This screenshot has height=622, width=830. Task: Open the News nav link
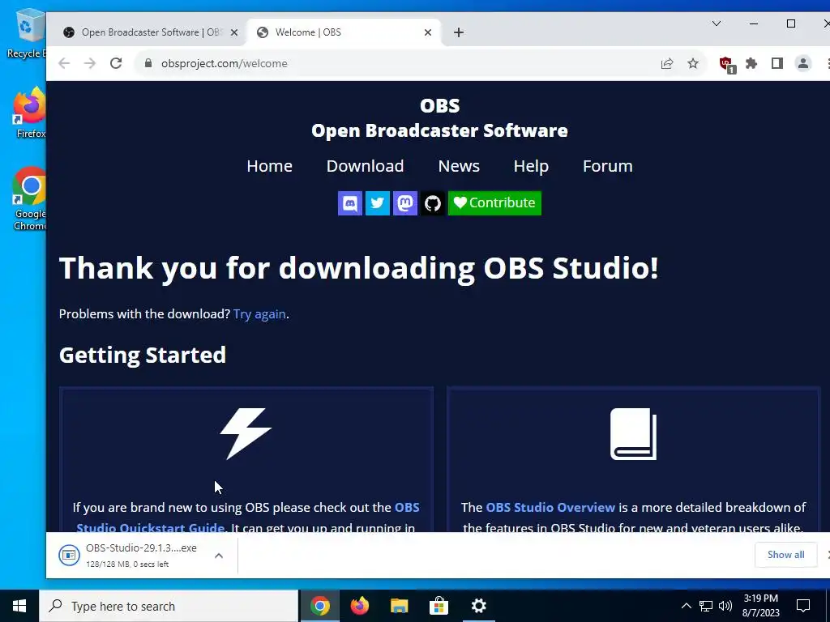click(459, 166)
